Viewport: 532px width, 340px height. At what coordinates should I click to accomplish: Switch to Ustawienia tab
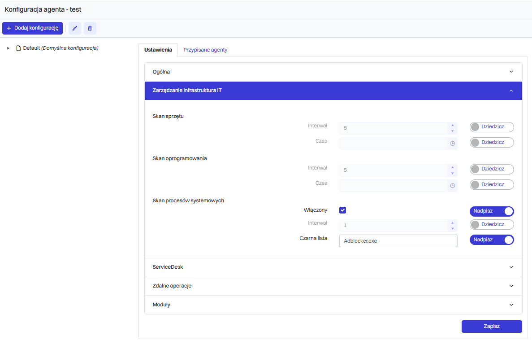[x=158, y=50]
